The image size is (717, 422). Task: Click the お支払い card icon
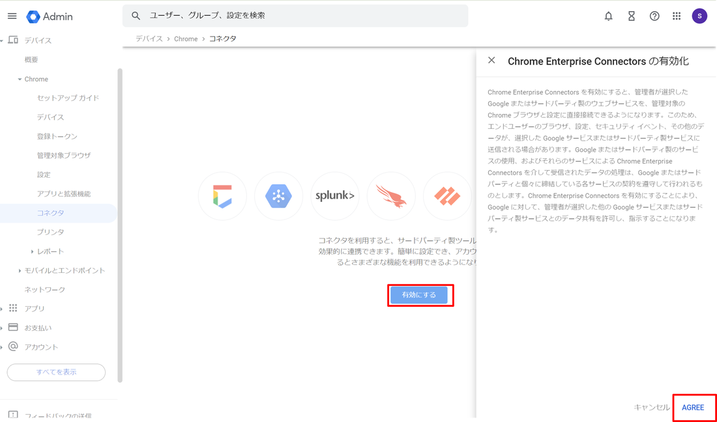pyautogui.click(x=13, y=327)
